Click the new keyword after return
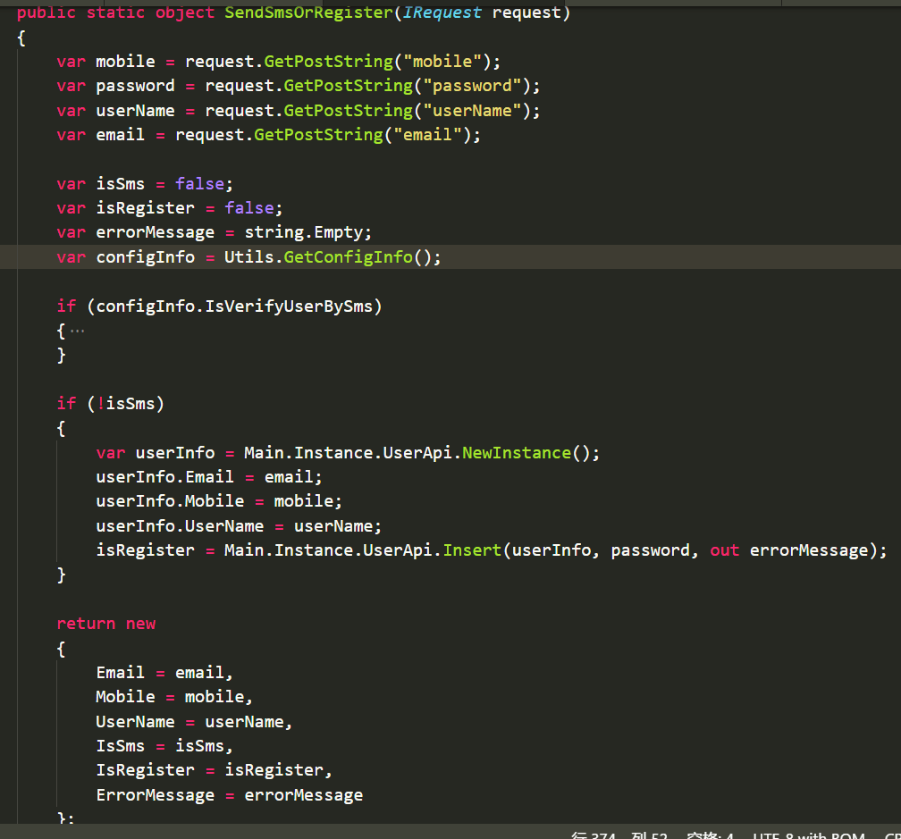Screen dimensions: 901x839 (140, 624)
